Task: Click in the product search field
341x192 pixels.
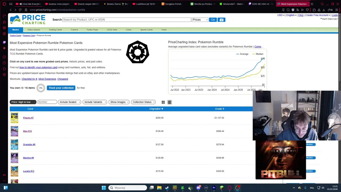Action: pos(127,20)
